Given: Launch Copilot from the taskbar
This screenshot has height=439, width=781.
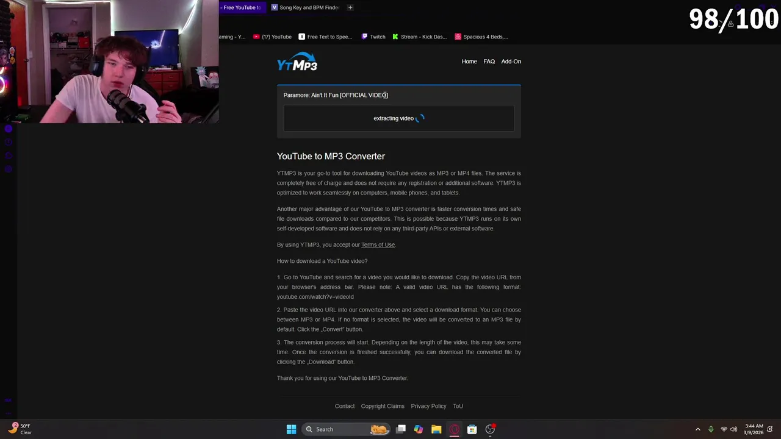Looking at the screenshot, I should [x=419, y=429].
